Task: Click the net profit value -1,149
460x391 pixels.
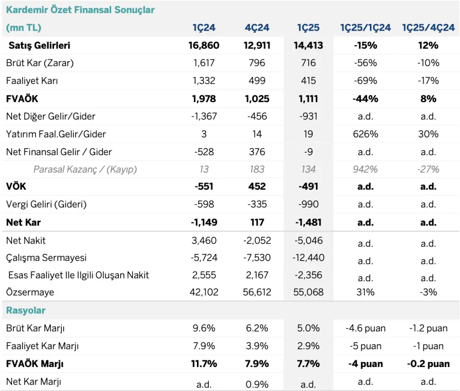Action: click(204, 222)
